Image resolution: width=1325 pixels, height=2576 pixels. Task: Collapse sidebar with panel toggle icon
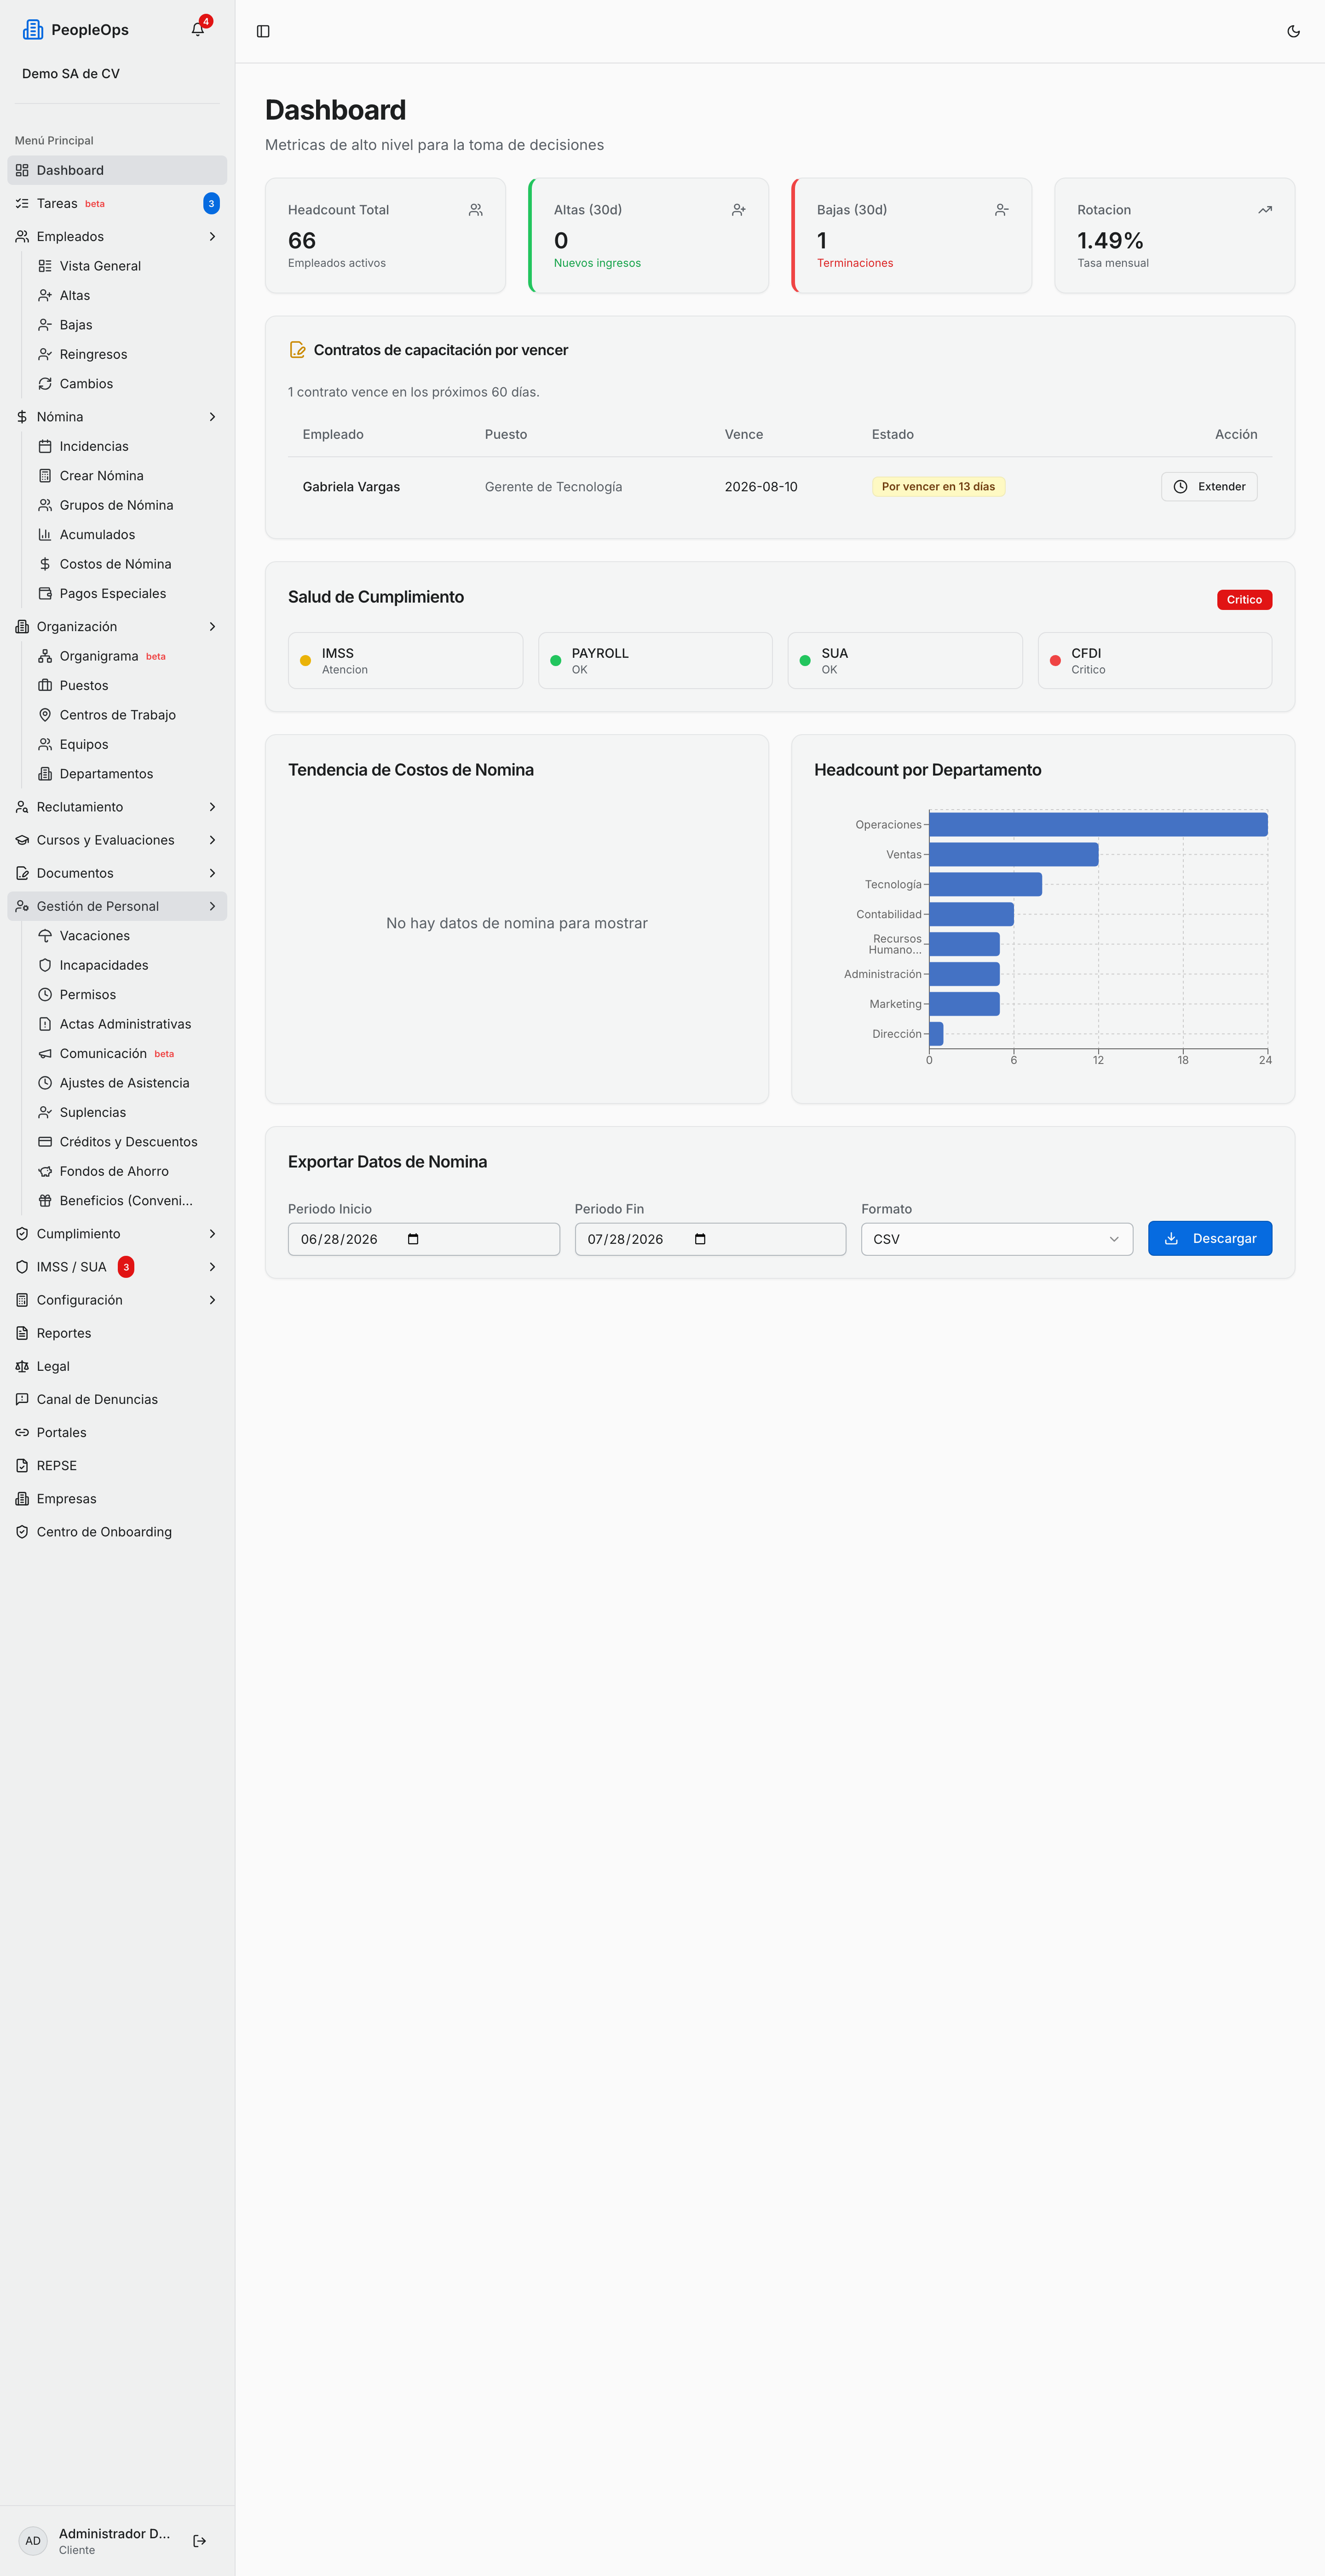pos(263,31)
